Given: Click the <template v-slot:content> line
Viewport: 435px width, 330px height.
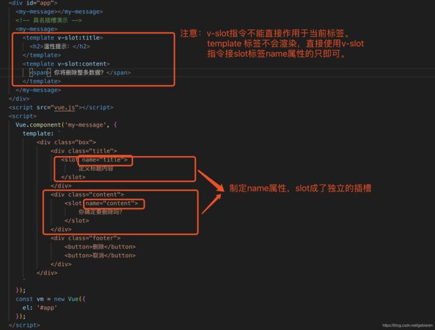Looking at the screenshot, I should coord(66,64).
